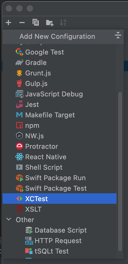This screenshot has height=264, width=128.
Task: Click the plus Add configuration toolbar icon
Action: [x=8, y=23]
